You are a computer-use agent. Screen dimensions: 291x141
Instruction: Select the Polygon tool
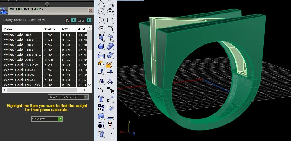pos(101,29)
